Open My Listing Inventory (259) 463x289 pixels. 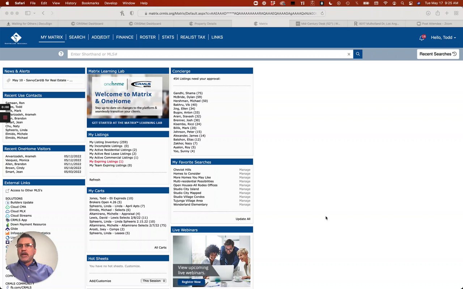(x=109, y=142)
